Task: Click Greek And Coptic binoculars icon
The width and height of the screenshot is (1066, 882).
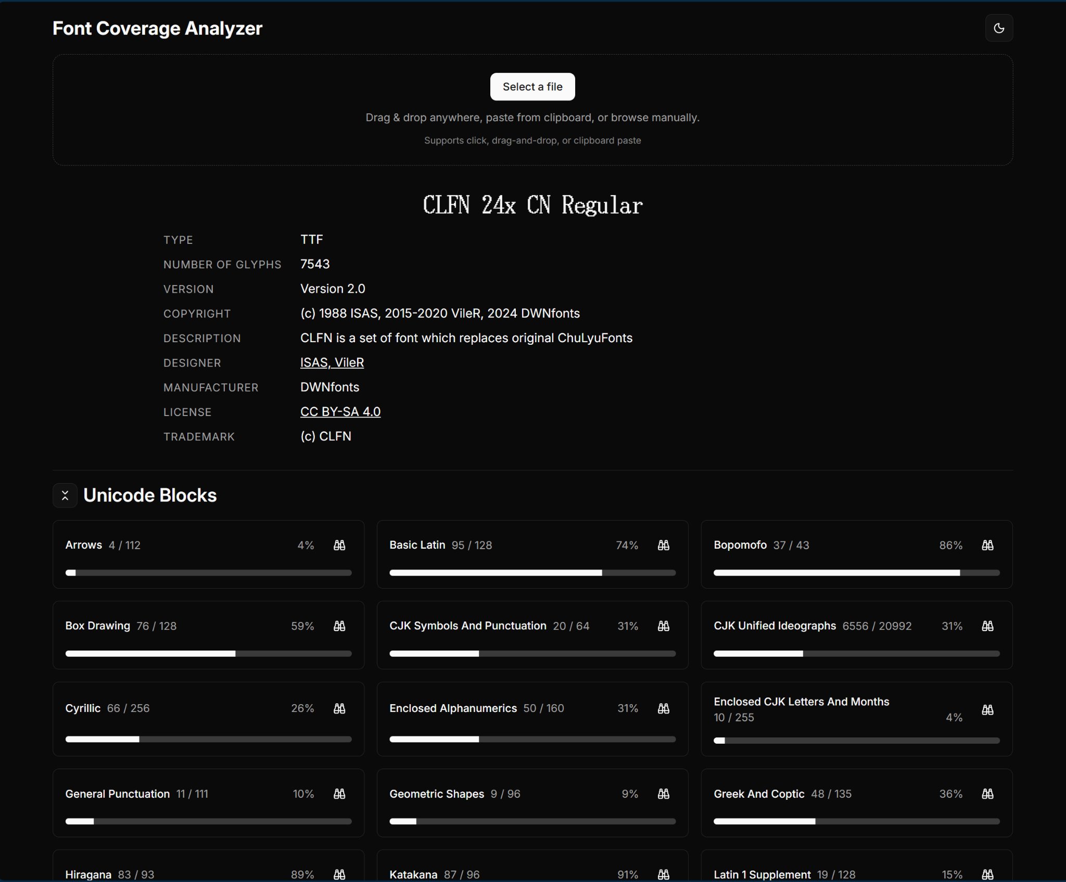Action: (987, 794)
